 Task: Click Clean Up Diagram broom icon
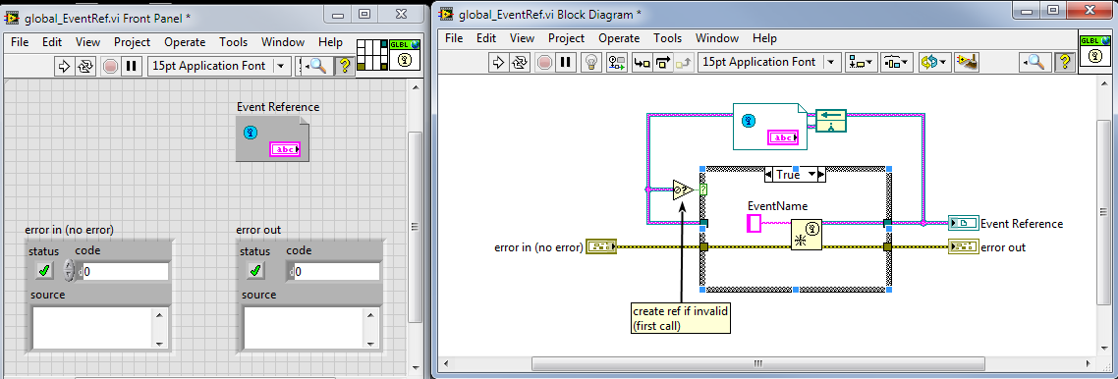click(x=967, y=62)
